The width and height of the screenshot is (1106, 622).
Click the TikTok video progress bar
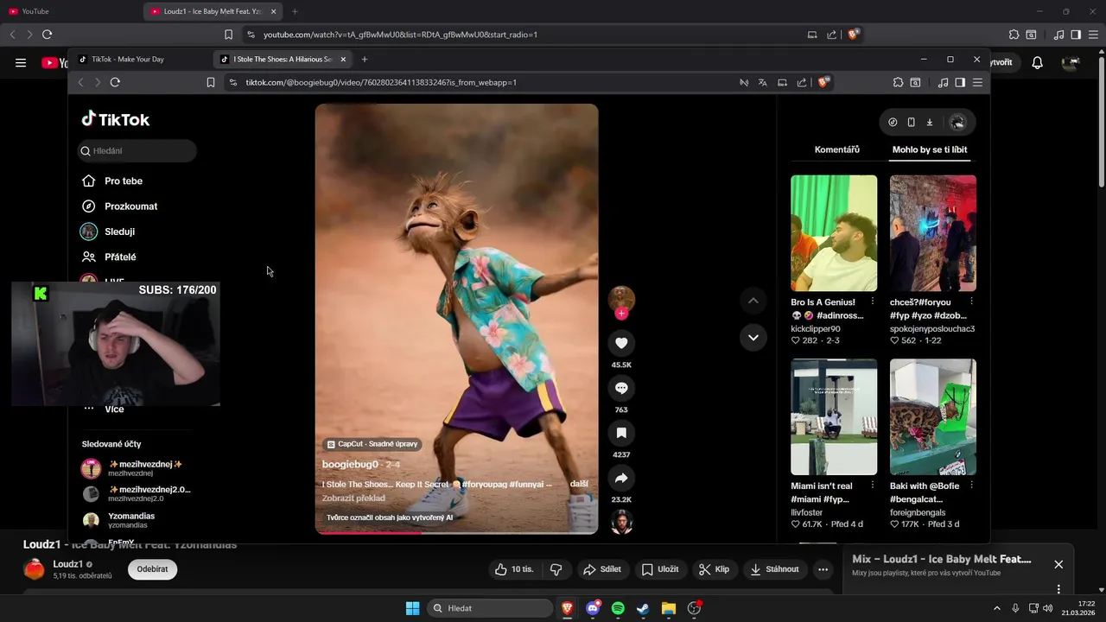(456, 532)
